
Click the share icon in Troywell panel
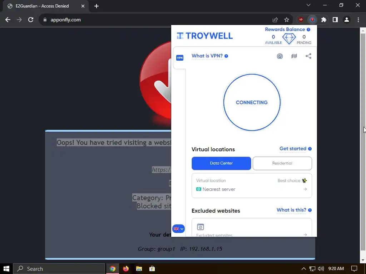pos(308,56)
